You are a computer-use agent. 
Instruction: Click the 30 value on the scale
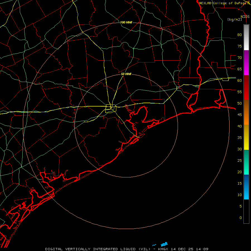(x=240, y=149)
